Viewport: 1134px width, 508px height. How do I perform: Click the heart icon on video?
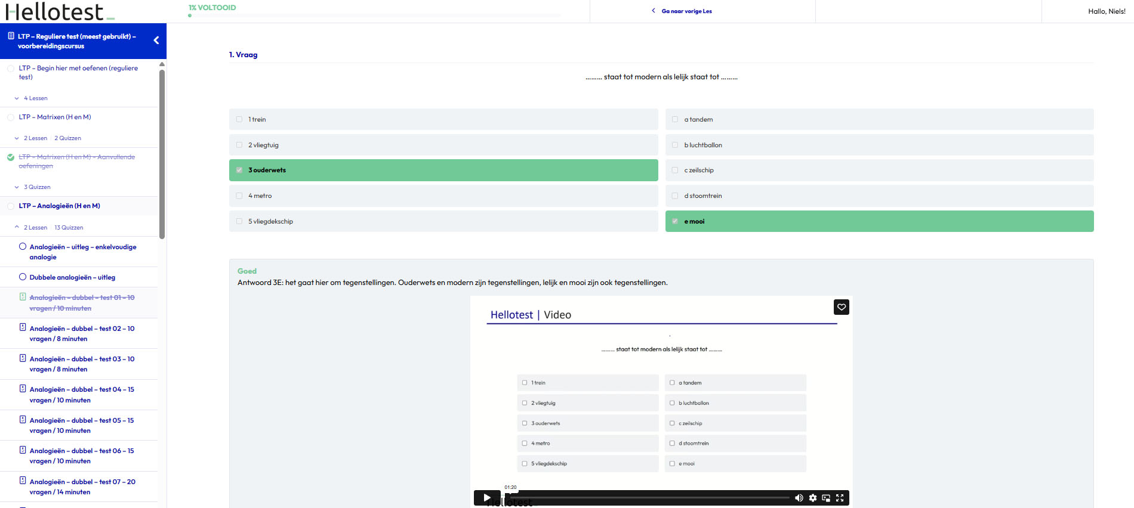(x=841, y=307)
